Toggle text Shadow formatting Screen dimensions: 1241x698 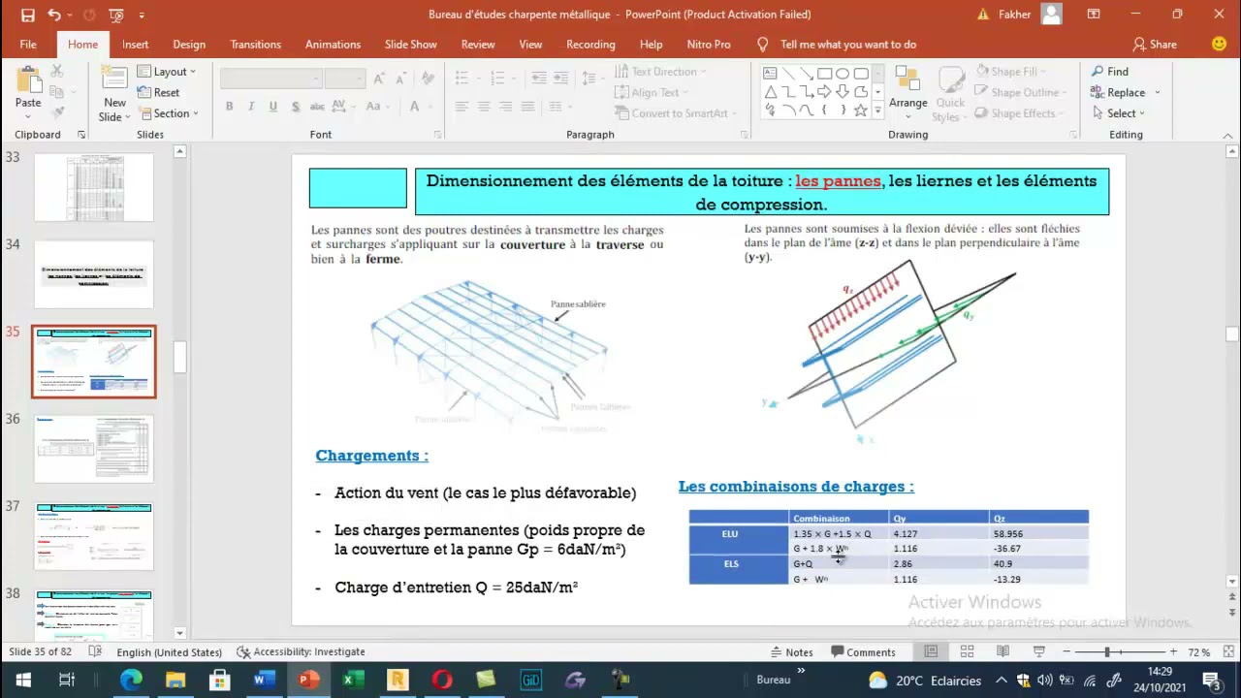[294, 107]
